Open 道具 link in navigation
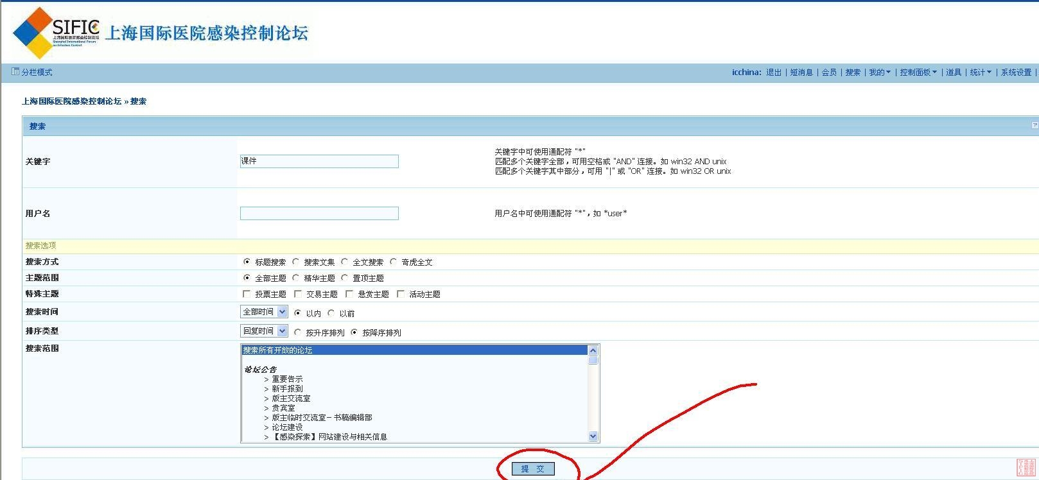Viewport: 1039px width, 480px height. (x=954, y=73)
